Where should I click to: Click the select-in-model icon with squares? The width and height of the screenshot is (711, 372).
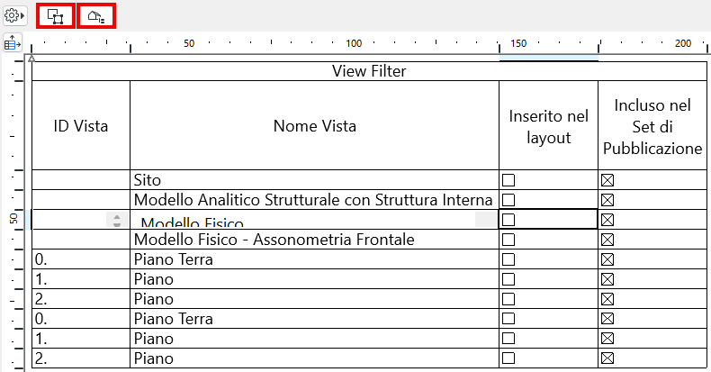tap(57, 16)
